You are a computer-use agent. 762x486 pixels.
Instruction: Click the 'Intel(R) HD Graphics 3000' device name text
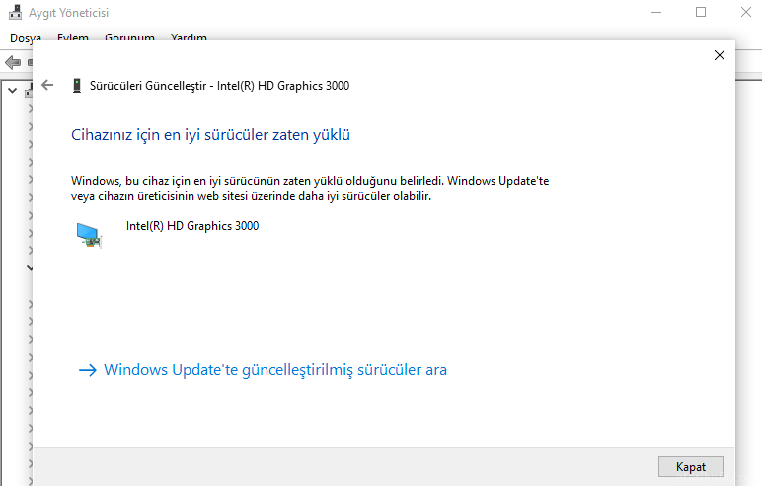click(192, 226)
